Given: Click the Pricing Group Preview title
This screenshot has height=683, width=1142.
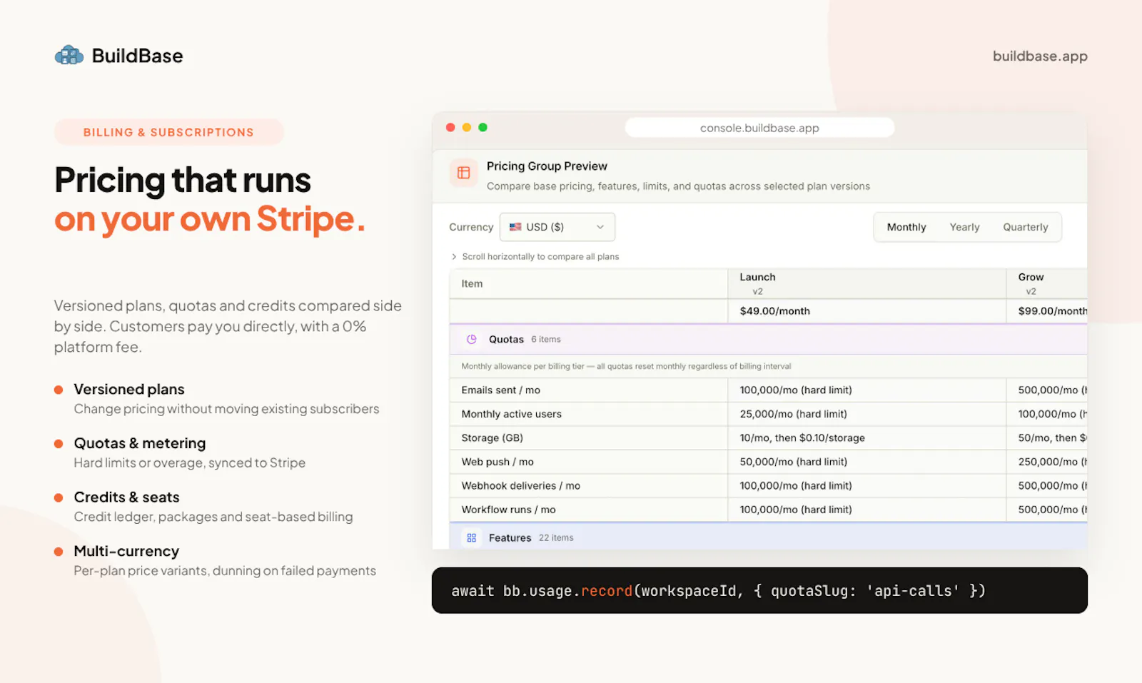Looking at the screenshot, I should pyautogui.click(x=547, y=166).
